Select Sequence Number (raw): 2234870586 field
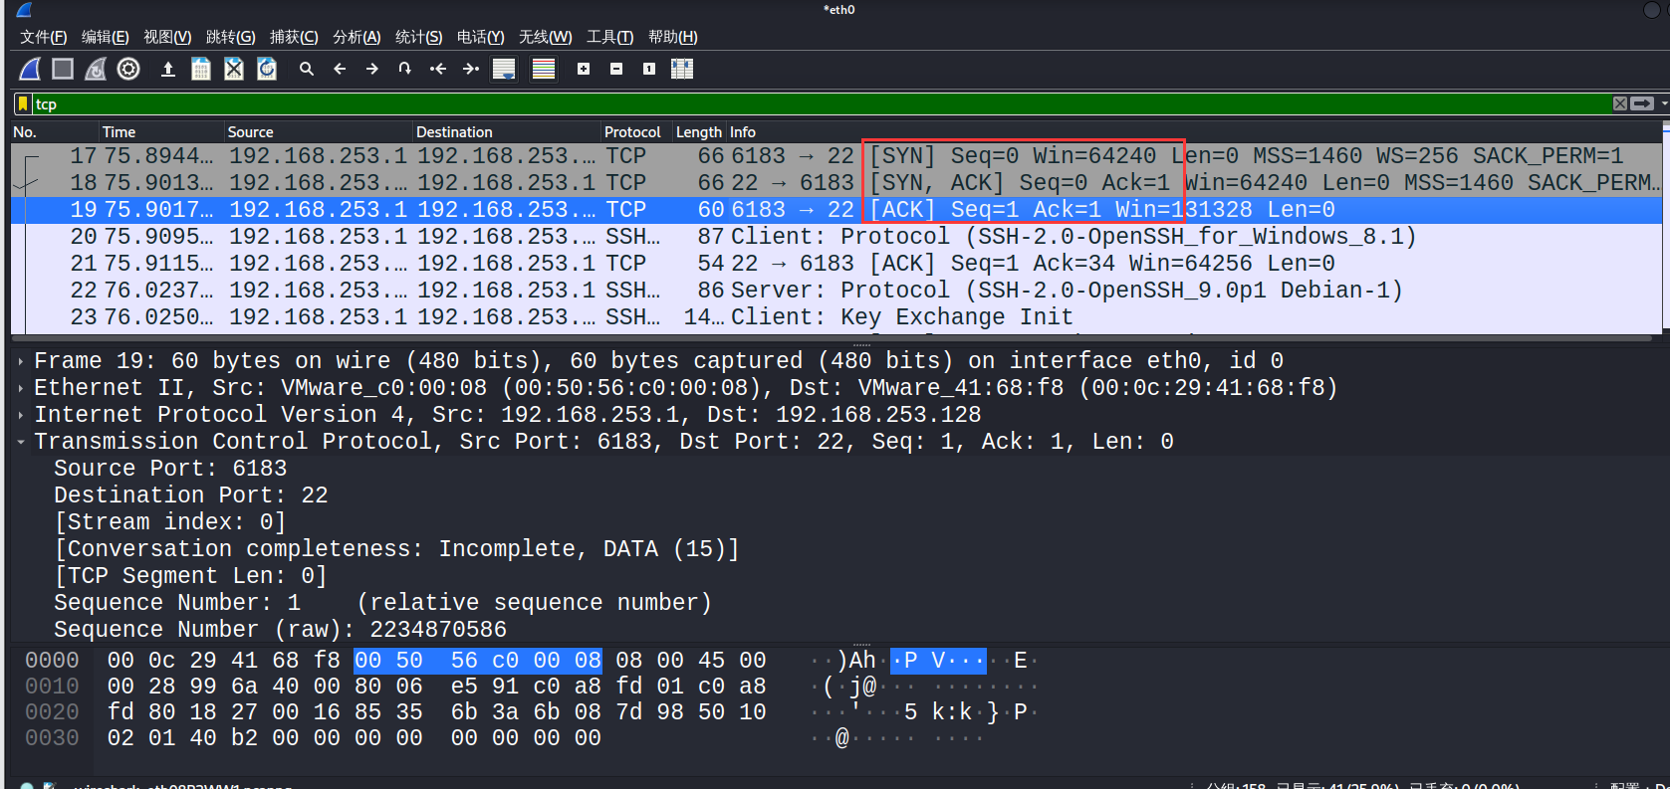The height and width of the screenshot is (789, 1670). 280,630
